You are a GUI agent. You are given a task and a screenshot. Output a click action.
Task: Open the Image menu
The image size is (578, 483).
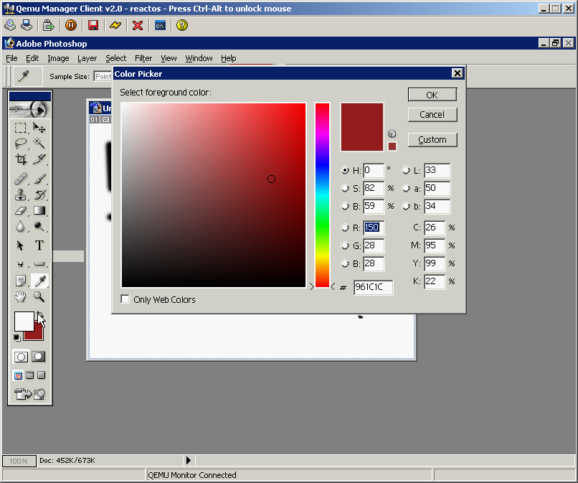coord(58,58)
